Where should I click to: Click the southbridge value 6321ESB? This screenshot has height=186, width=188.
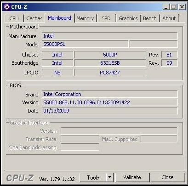[x=110, y=63]
